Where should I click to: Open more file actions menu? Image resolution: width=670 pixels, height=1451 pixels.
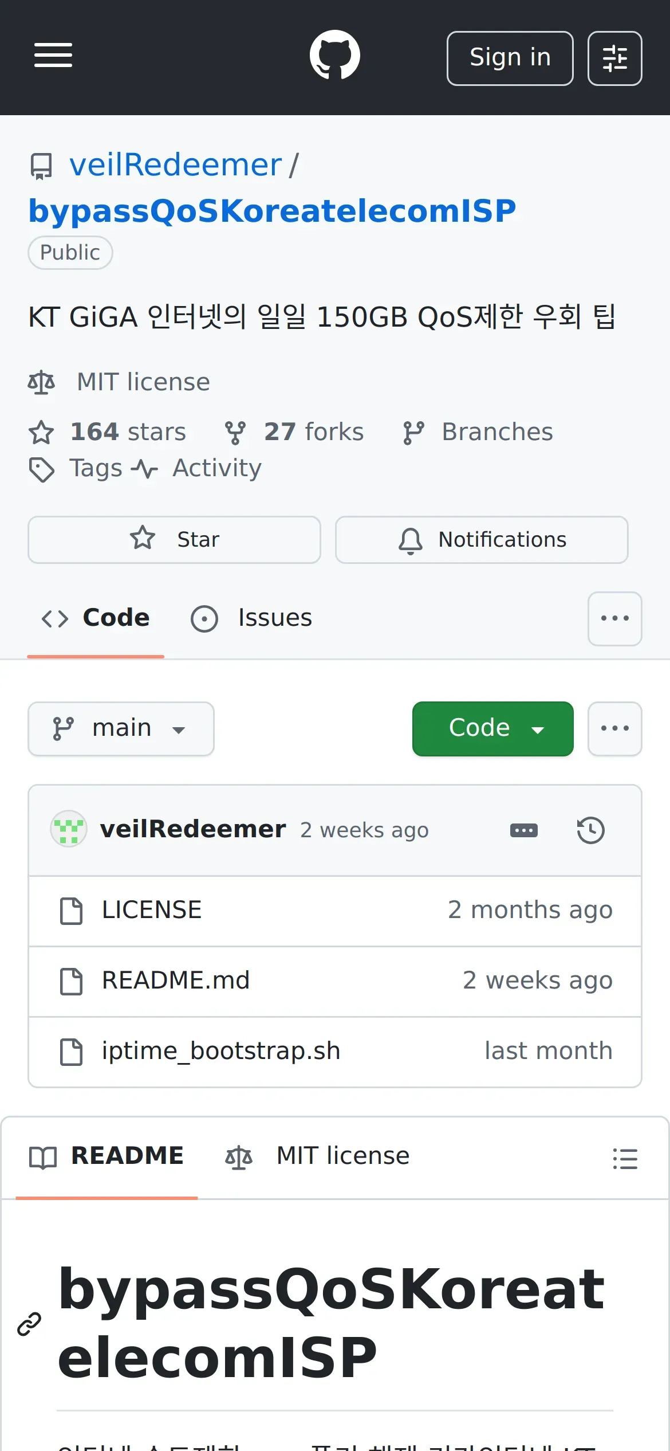[614, 729]
